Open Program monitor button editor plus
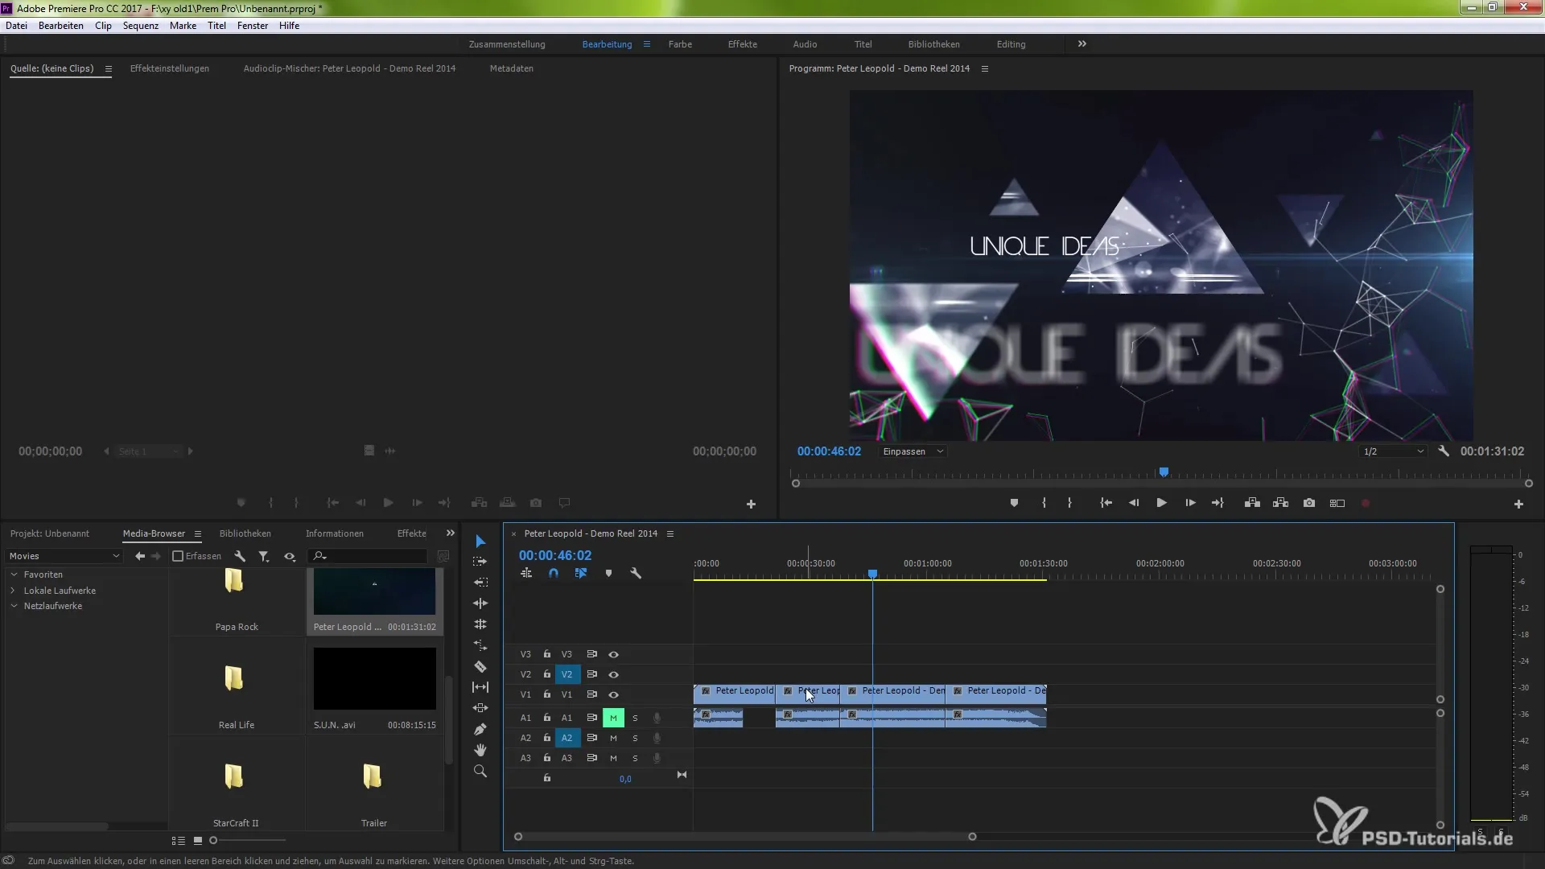Screen dimensions: 1545x869 pos(1518,504)
